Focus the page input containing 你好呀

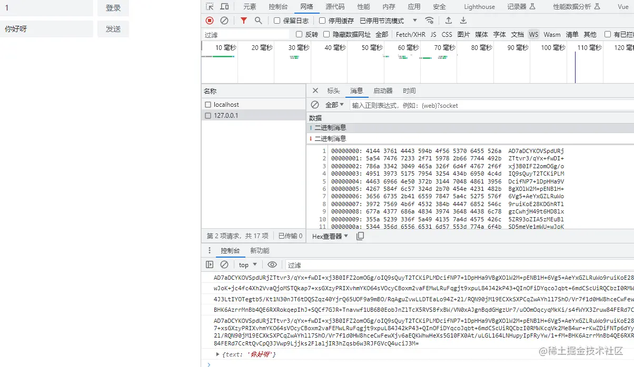pos(46,29)
